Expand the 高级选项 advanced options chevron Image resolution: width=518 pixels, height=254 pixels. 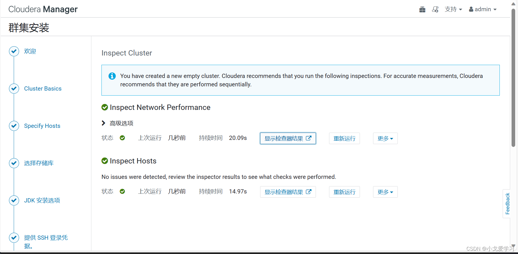(x=103, y=123)
